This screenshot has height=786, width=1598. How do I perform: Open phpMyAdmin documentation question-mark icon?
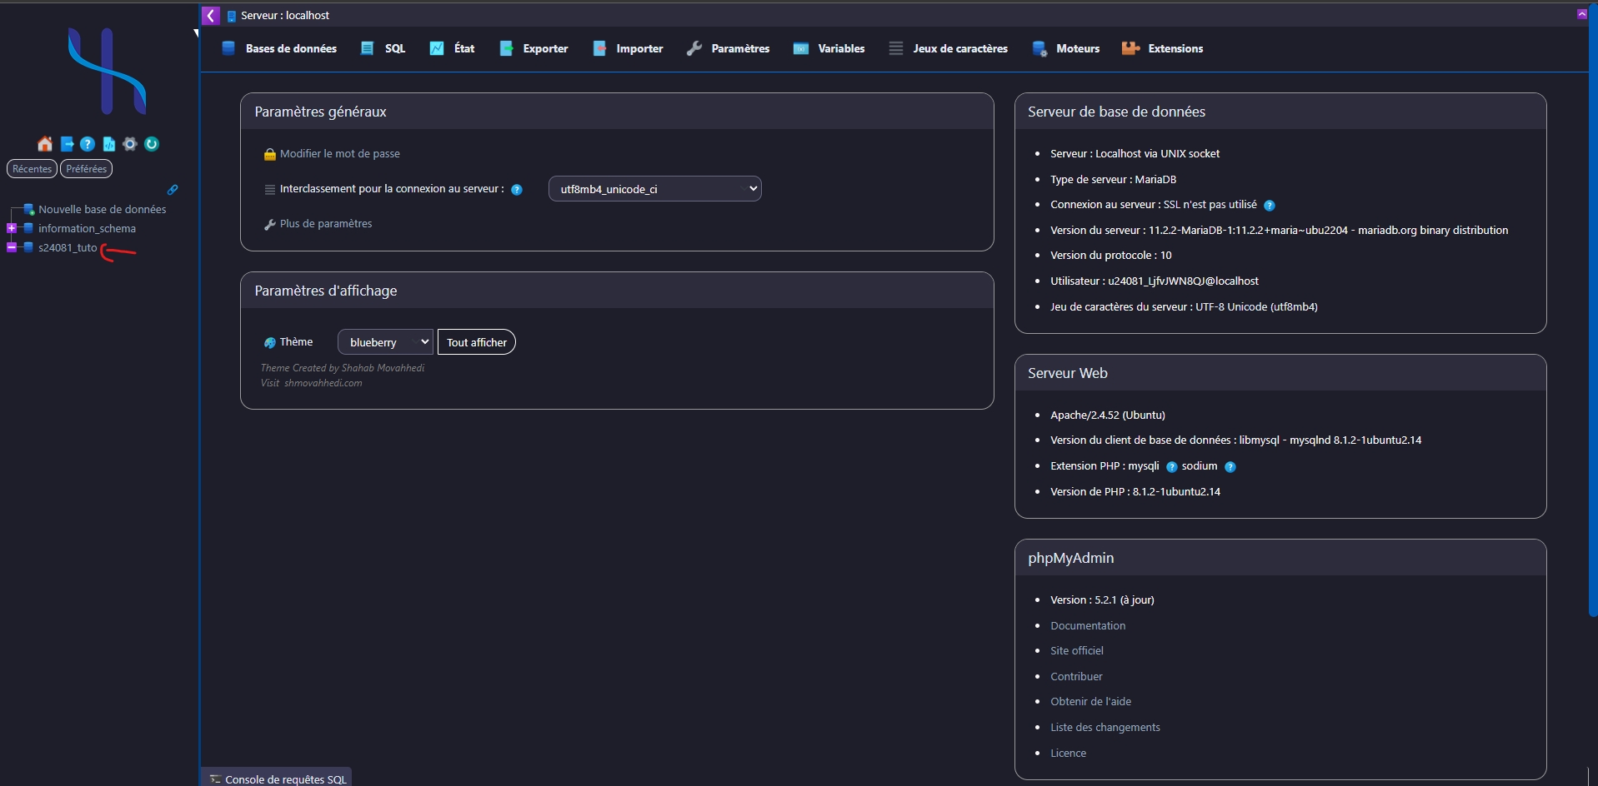[x=88, y=144]
